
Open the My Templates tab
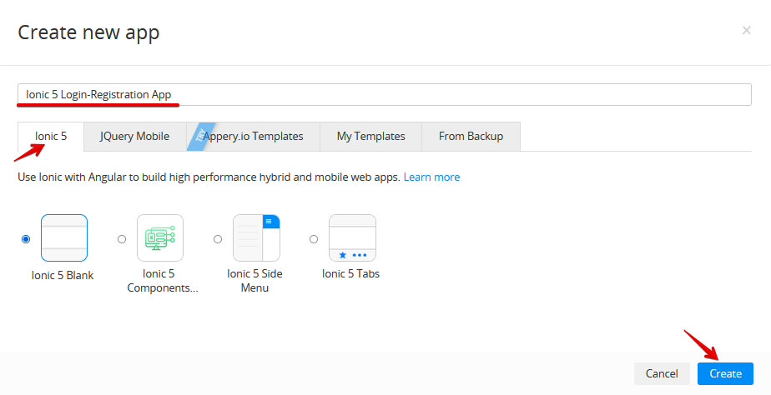click(370, 137)
